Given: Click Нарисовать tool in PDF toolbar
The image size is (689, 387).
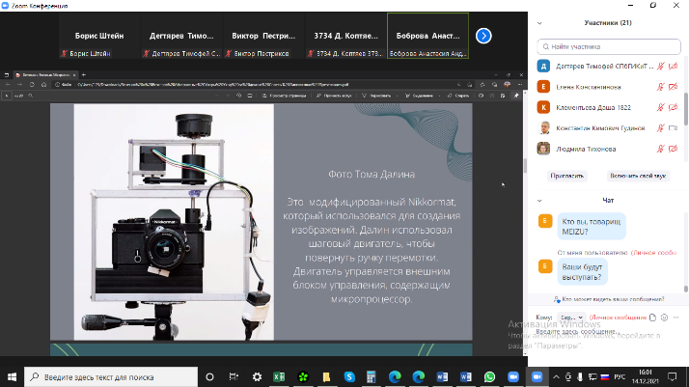Looking at the screenshot, I should [x=377, y=96].
